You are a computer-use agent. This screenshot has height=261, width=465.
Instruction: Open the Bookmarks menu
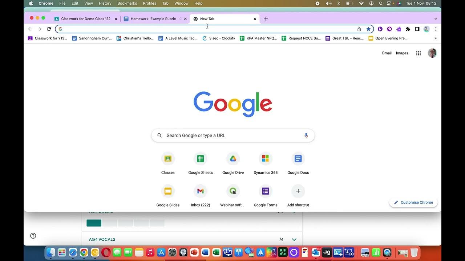pos(127,3)
